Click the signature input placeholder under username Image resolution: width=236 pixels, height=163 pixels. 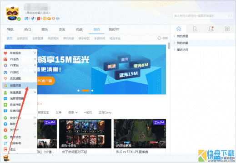coord(38,13)
